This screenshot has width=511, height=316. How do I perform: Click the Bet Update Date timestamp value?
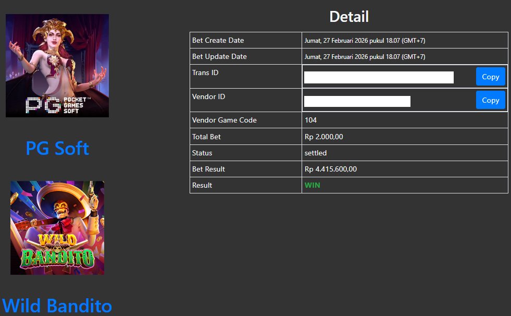tap(365, 57)
